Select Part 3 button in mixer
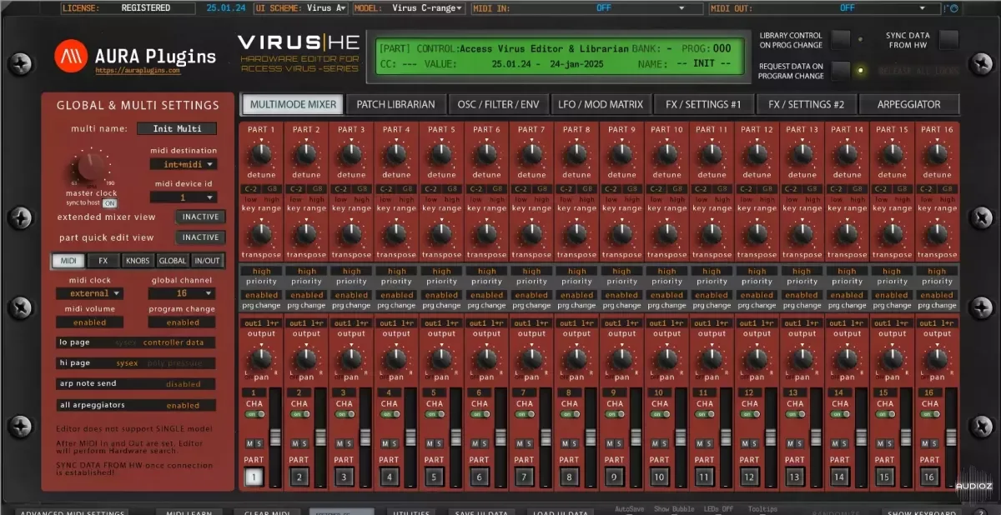Image resolution: width=1001 pixels, height=515 pixels. (x=345, y=477)
